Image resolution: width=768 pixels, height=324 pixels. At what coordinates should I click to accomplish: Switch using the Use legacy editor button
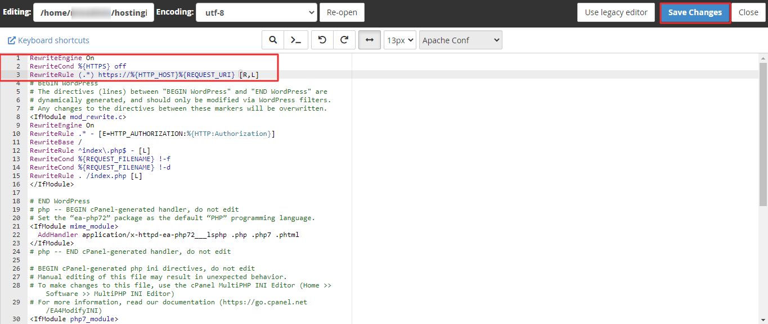tap(616, 12)
